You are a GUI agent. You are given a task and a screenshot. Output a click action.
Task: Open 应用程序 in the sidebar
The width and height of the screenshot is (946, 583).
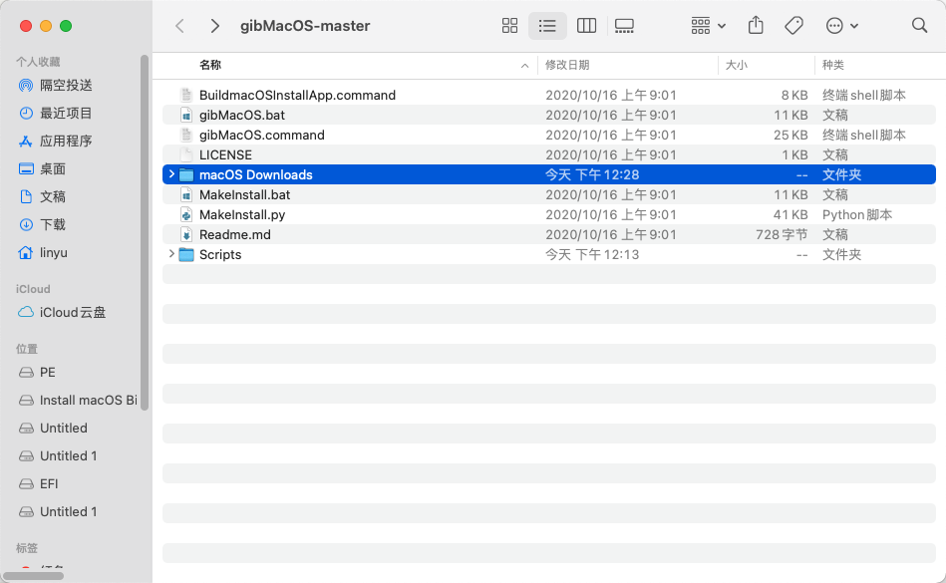coord(66,141)
